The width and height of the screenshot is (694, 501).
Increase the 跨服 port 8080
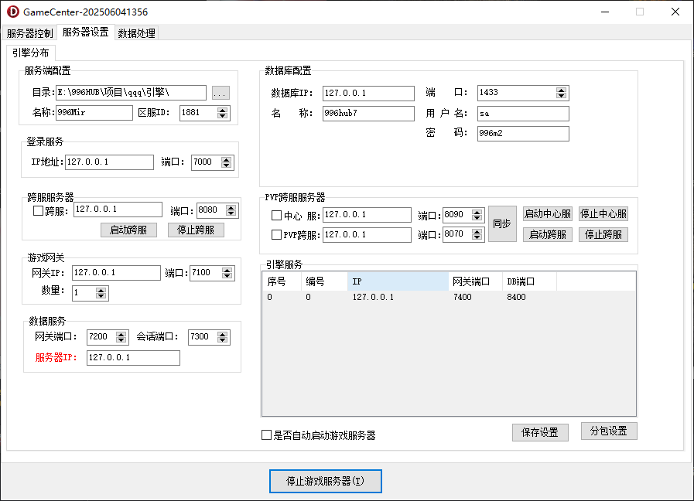pos(231,207)
